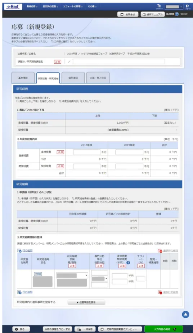Switch to the 個別項目 tab

pos(73,78)
